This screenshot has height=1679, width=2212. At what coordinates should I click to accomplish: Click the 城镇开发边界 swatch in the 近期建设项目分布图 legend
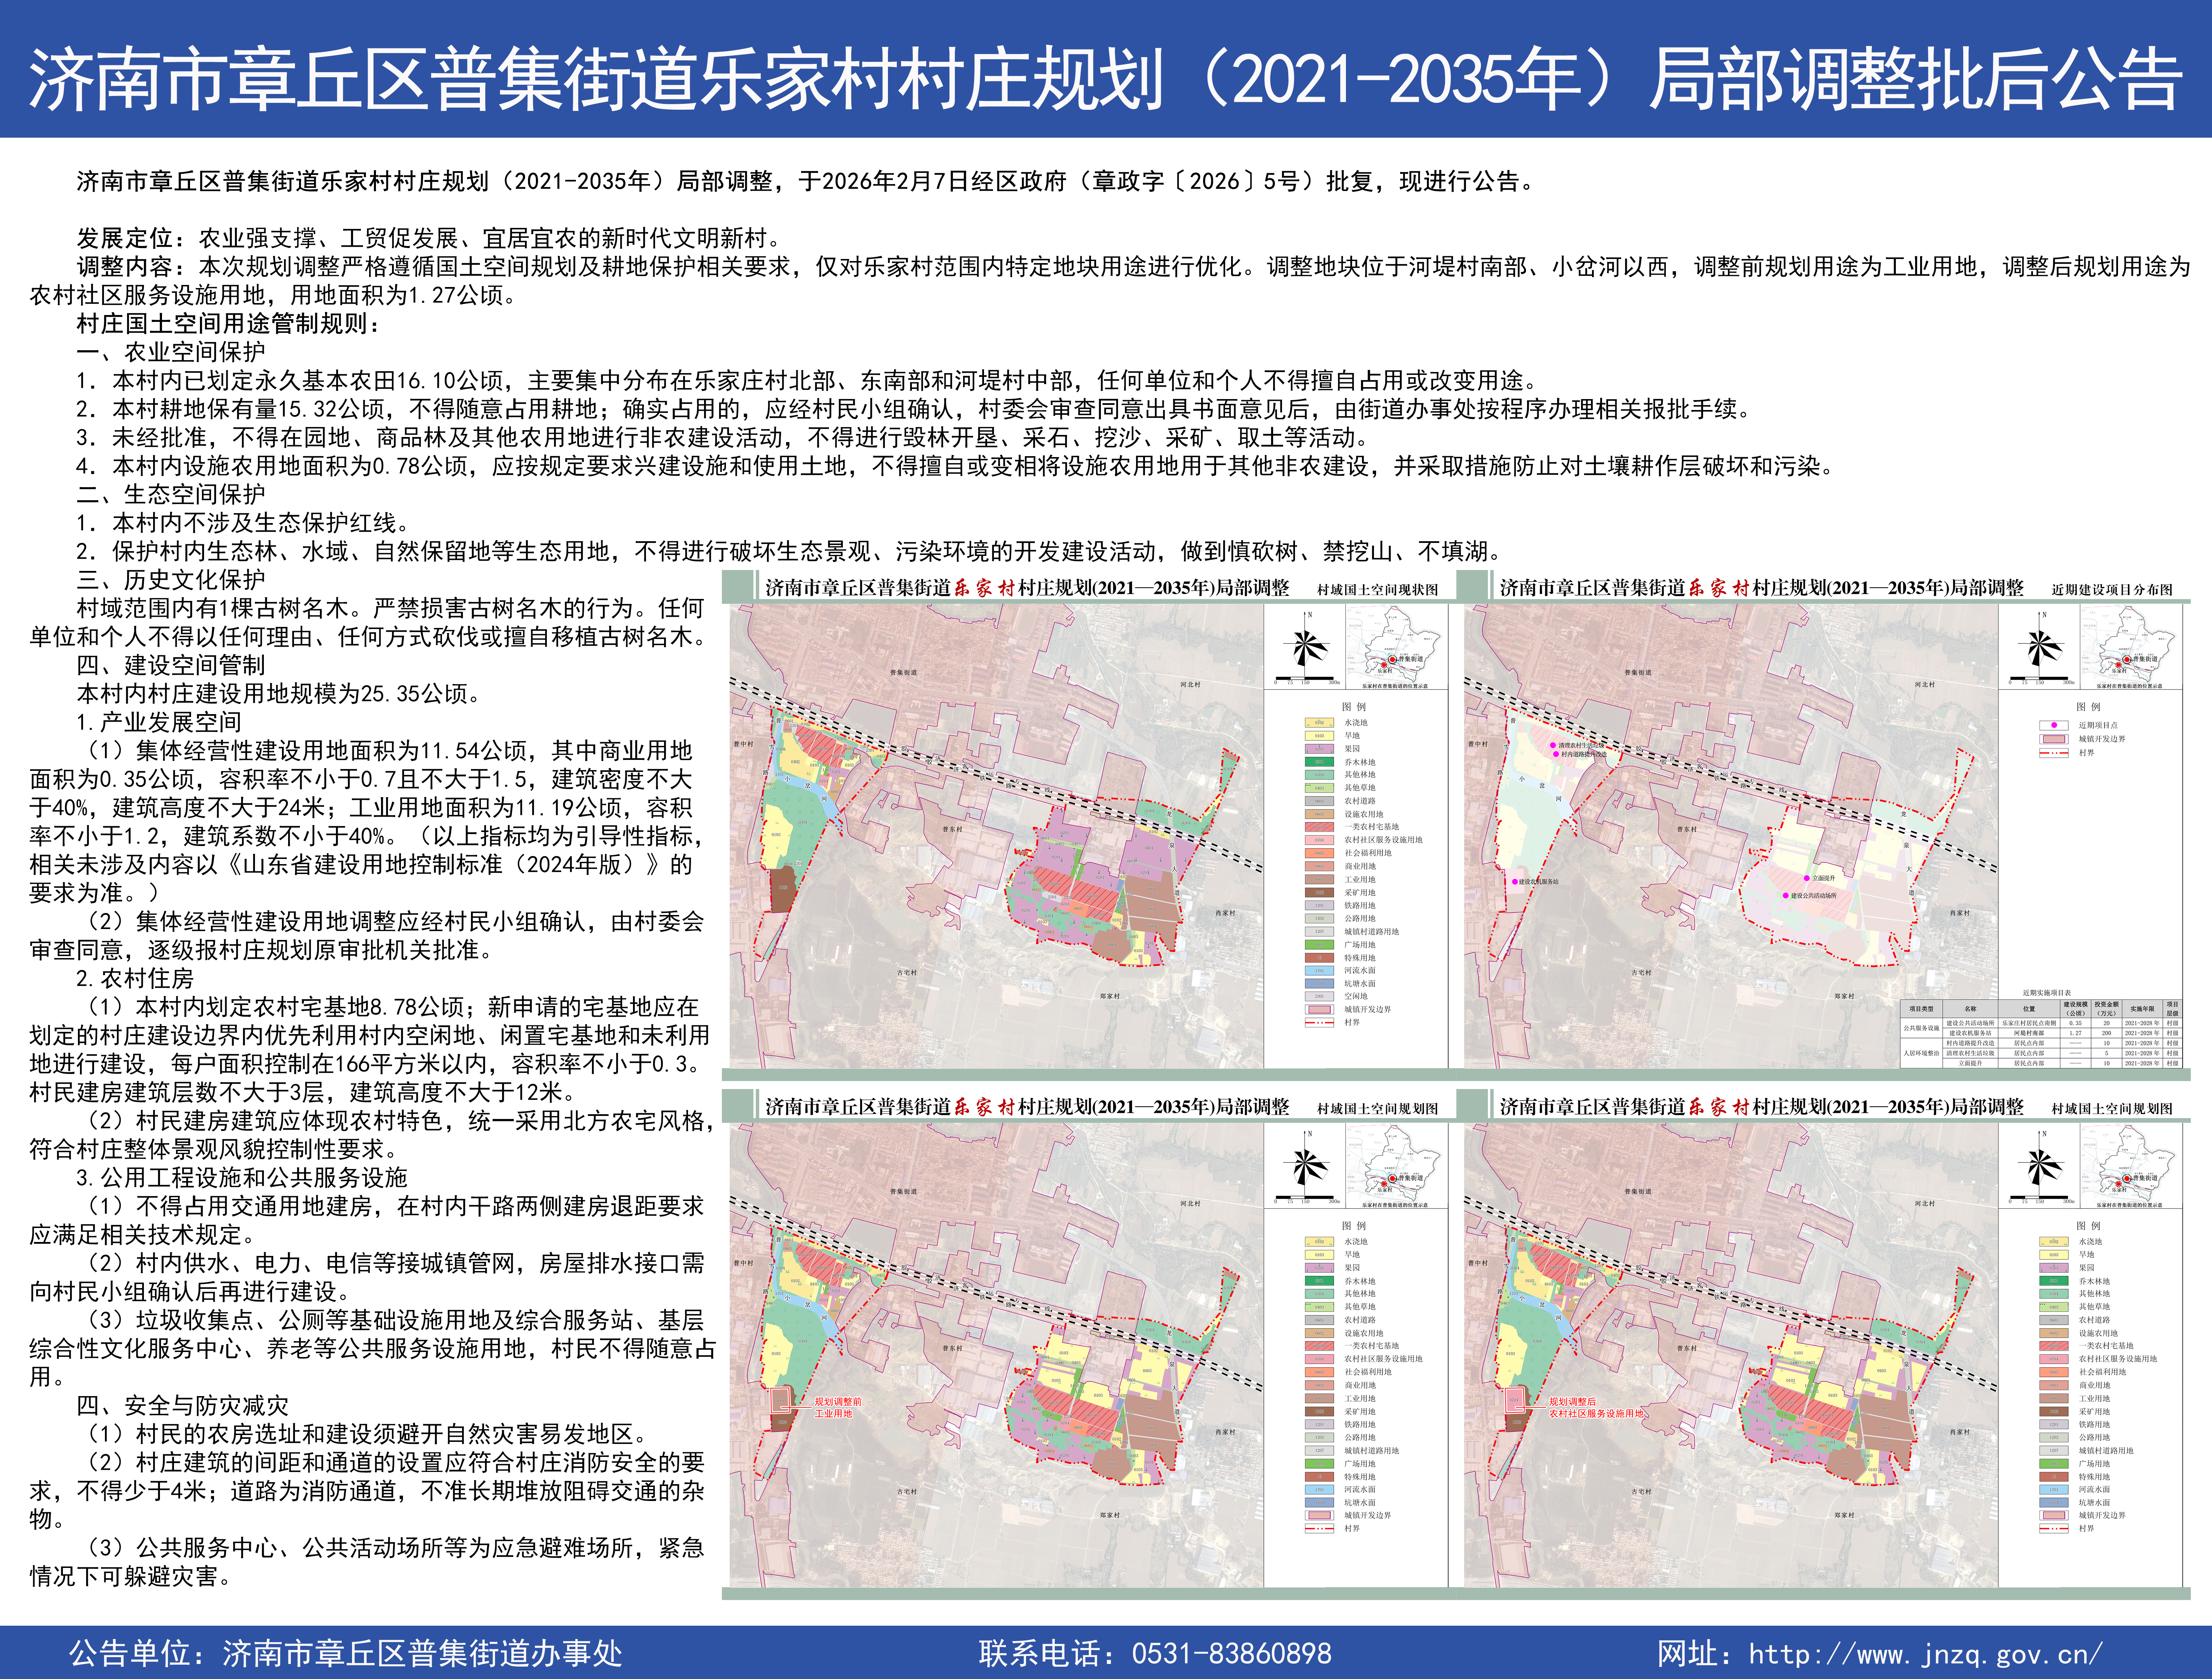tap(2054, 739)
